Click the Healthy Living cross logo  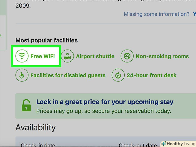click(164, 143)
